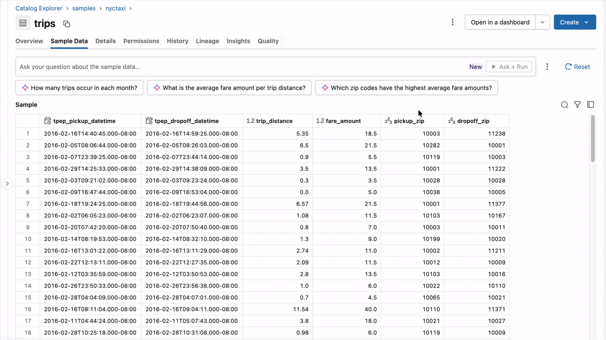Open the Create button dropdown arrow
Viewport: 606px width, 340px height.
(586, 22)
